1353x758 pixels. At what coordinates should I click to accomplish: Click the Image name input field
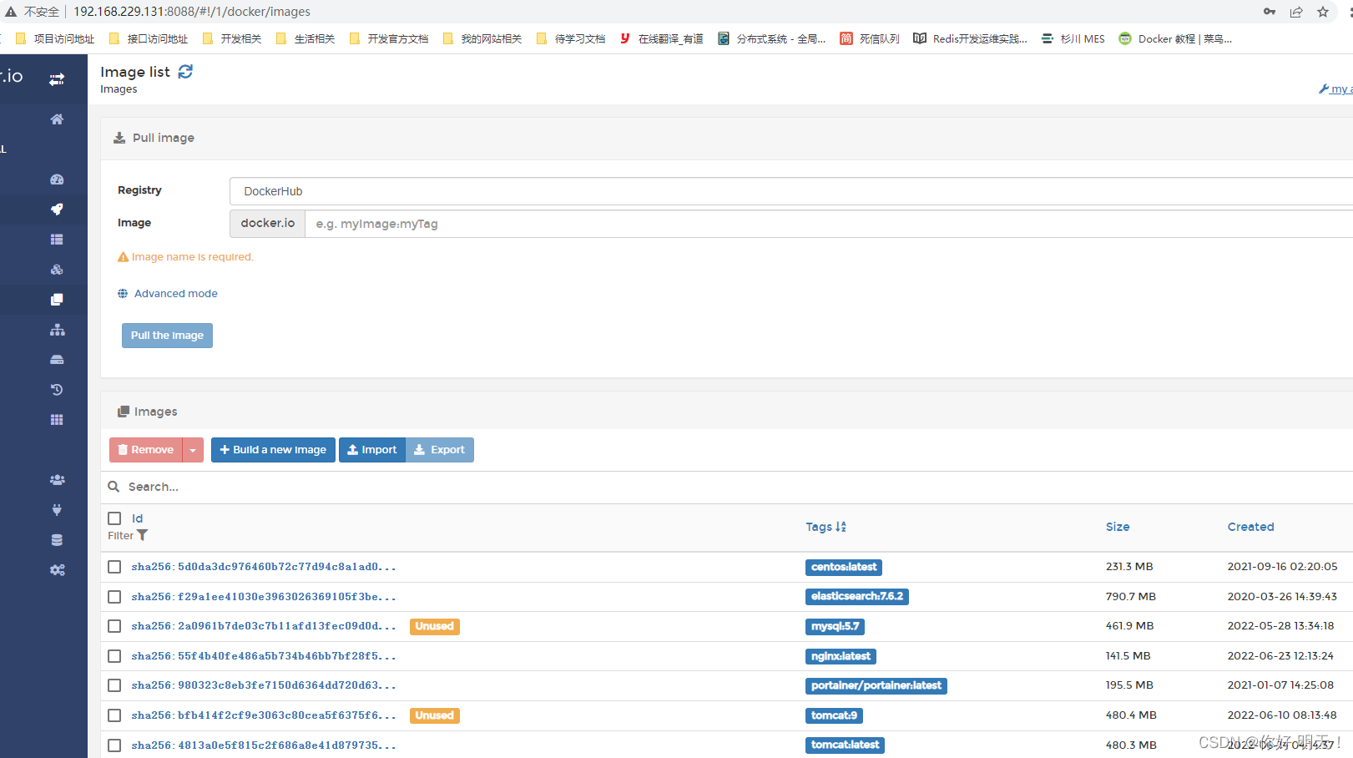829,224
